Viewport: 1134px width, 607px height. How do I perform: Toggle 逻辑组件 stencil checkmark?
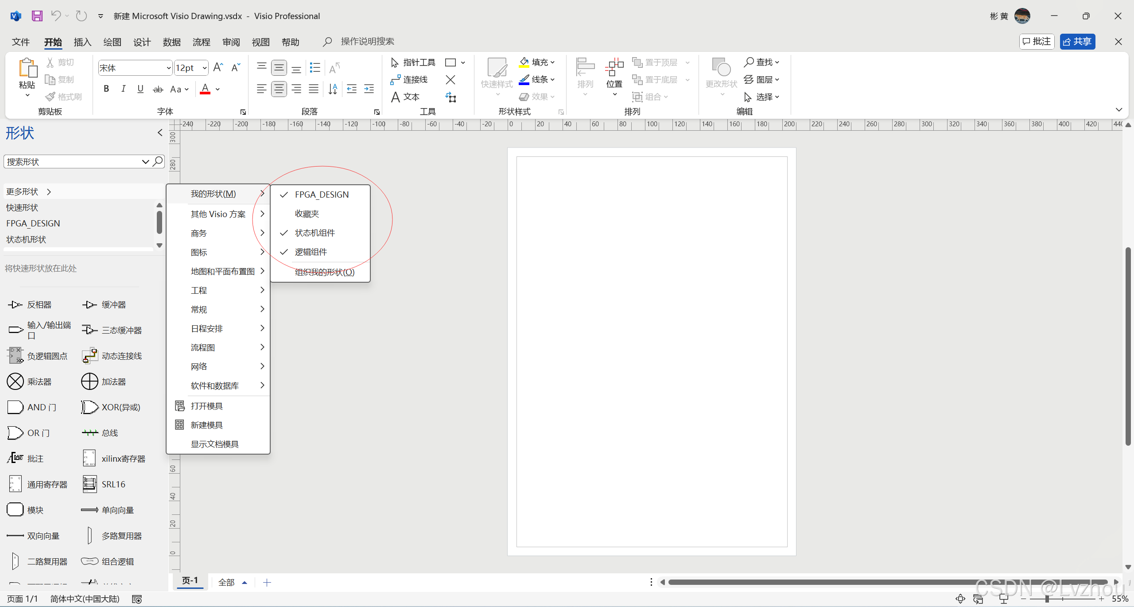(x=311, y=252)
